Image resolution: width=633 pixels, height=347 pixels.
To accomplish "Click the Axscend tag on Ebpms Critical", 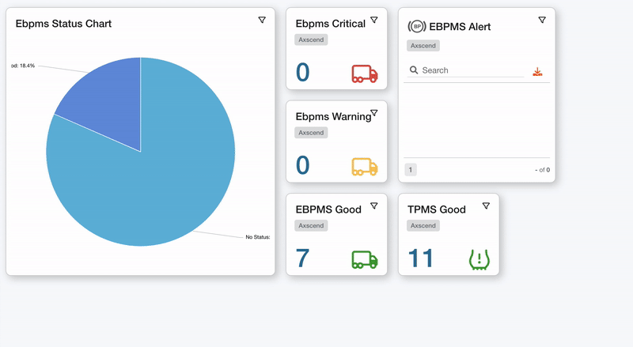I will pos(311,40).
